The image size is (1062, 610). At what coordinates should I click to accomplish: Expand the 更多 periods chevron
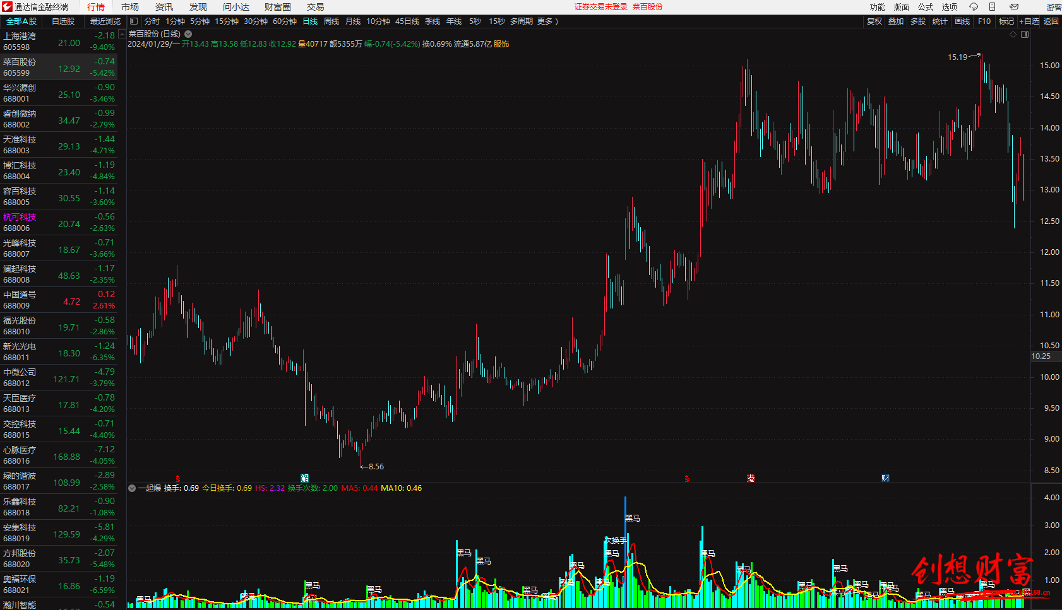(556, 21)
